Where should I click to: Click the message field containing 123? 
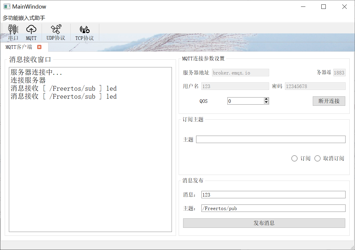(x=273, y=194)
